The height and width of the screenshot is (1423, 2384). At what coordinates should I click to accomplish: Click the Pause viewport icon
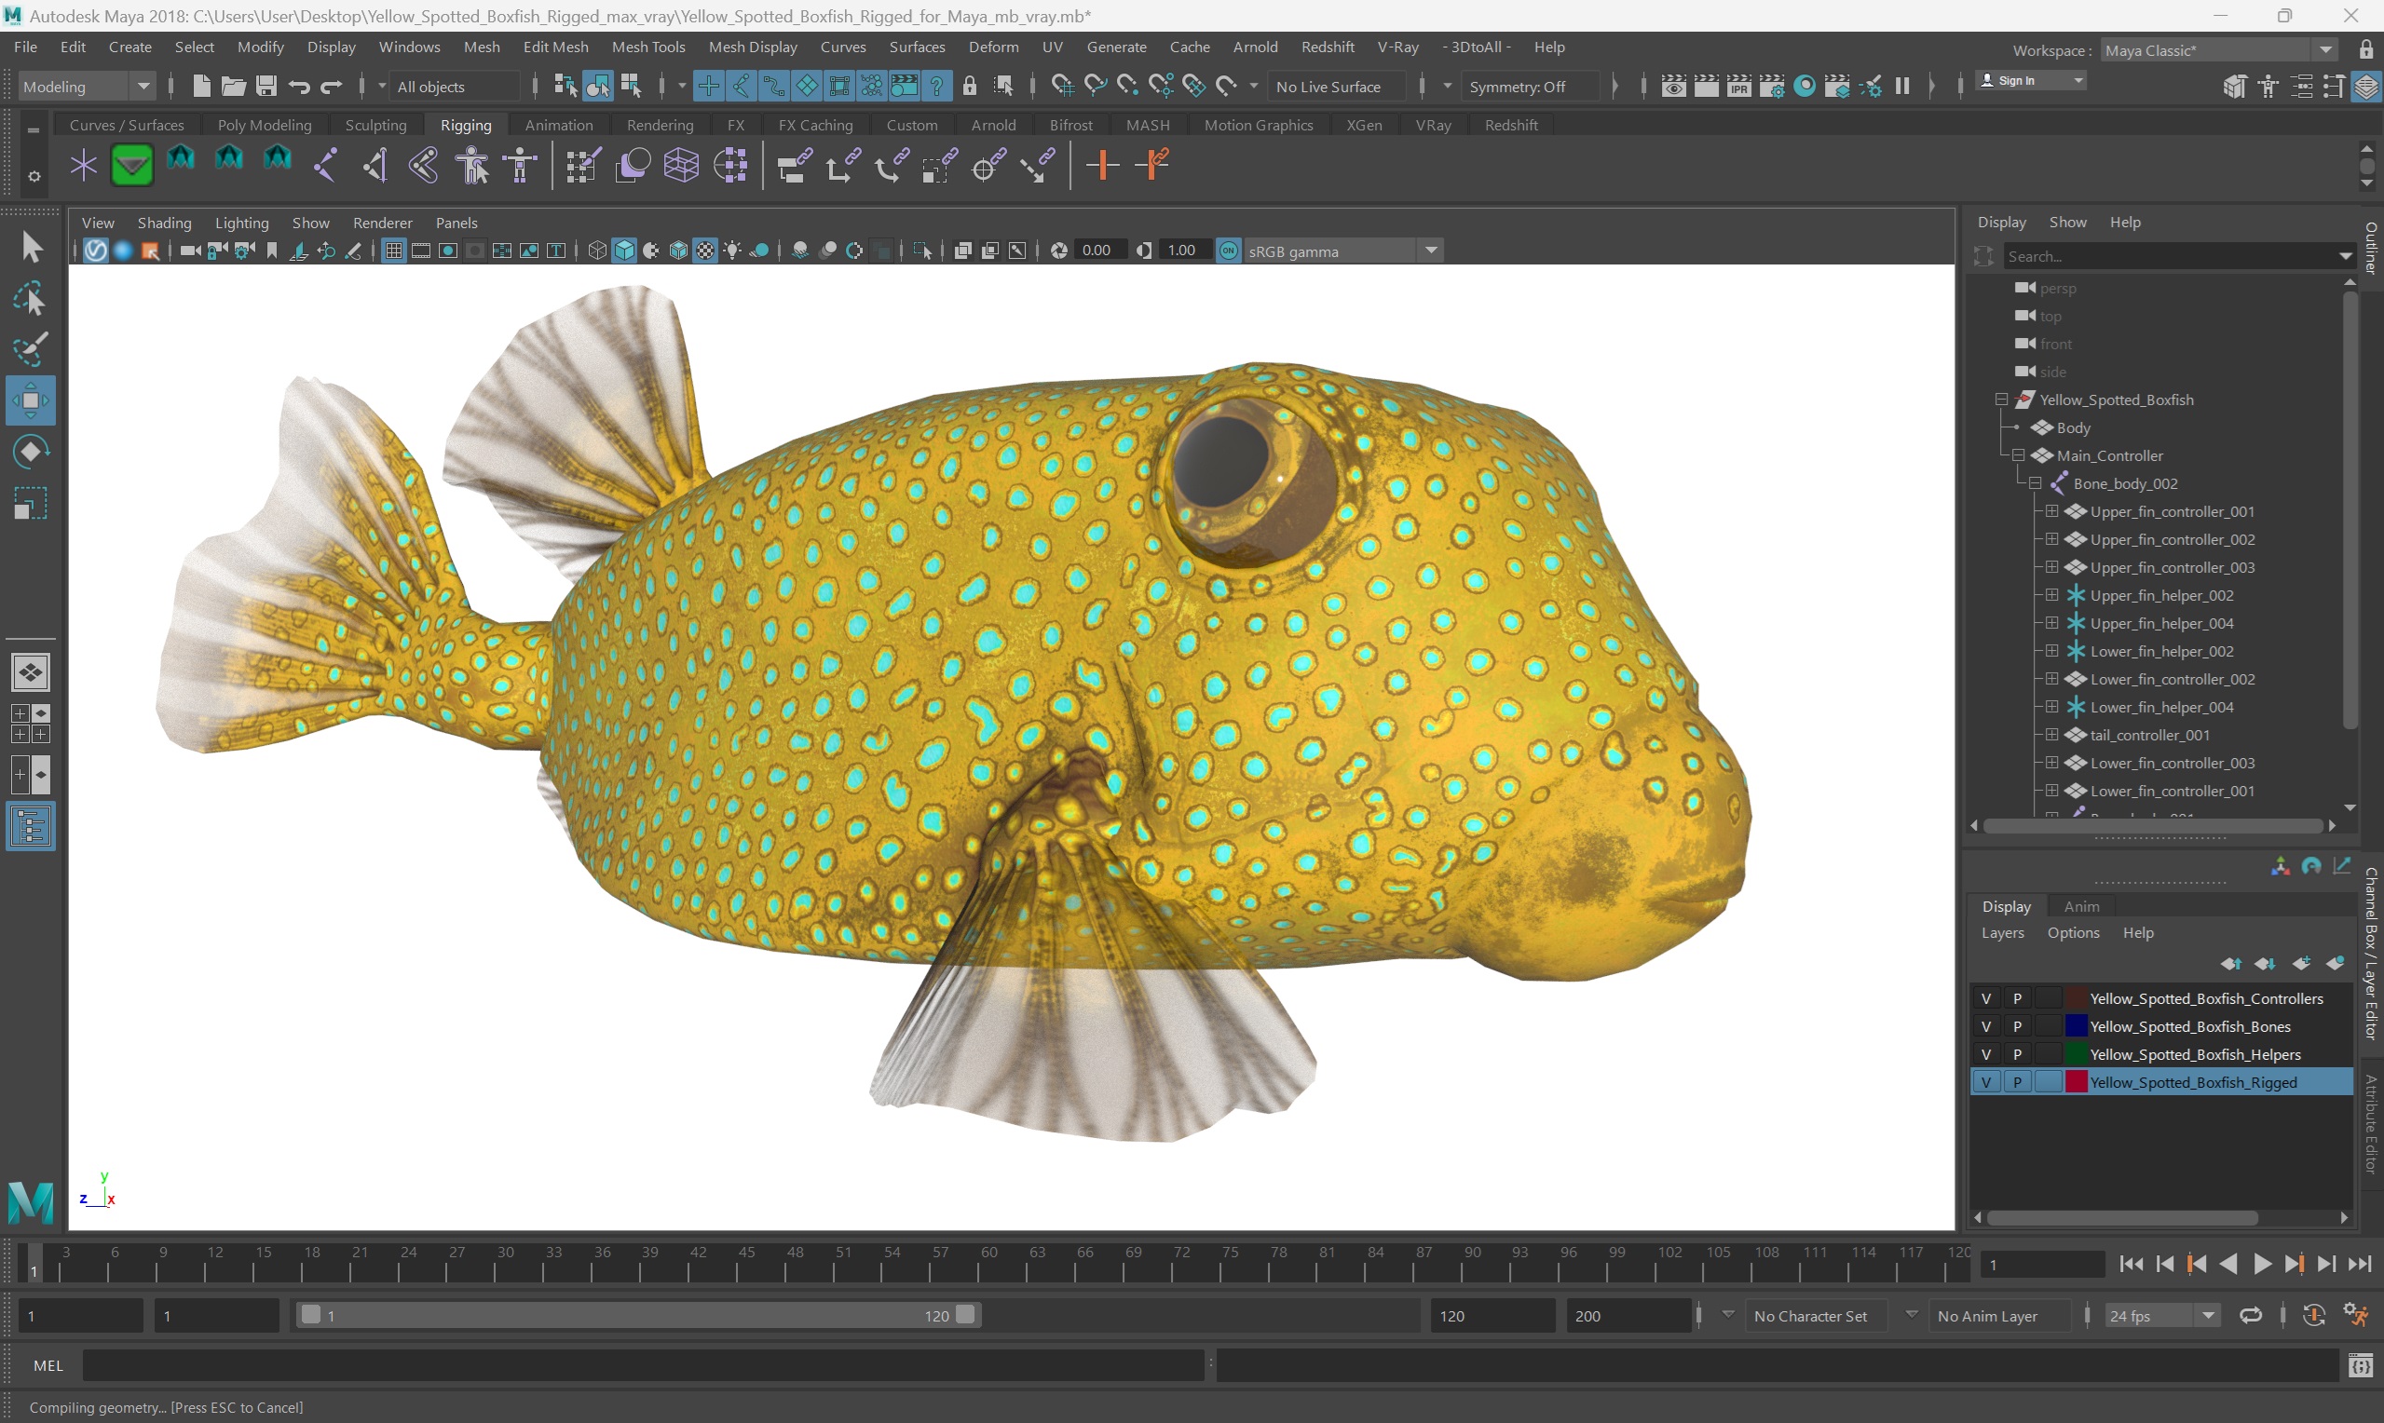point(1901,87)
